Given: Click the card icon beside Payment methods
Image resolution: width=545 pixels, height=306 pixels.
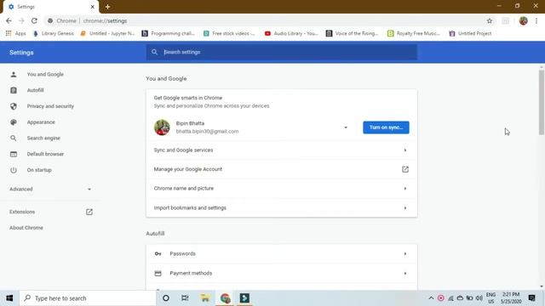Looking at the screenshot, I should tap(158, 274).
